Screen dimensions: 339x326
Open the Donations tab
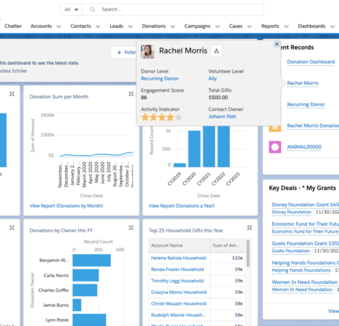[154, 26]
